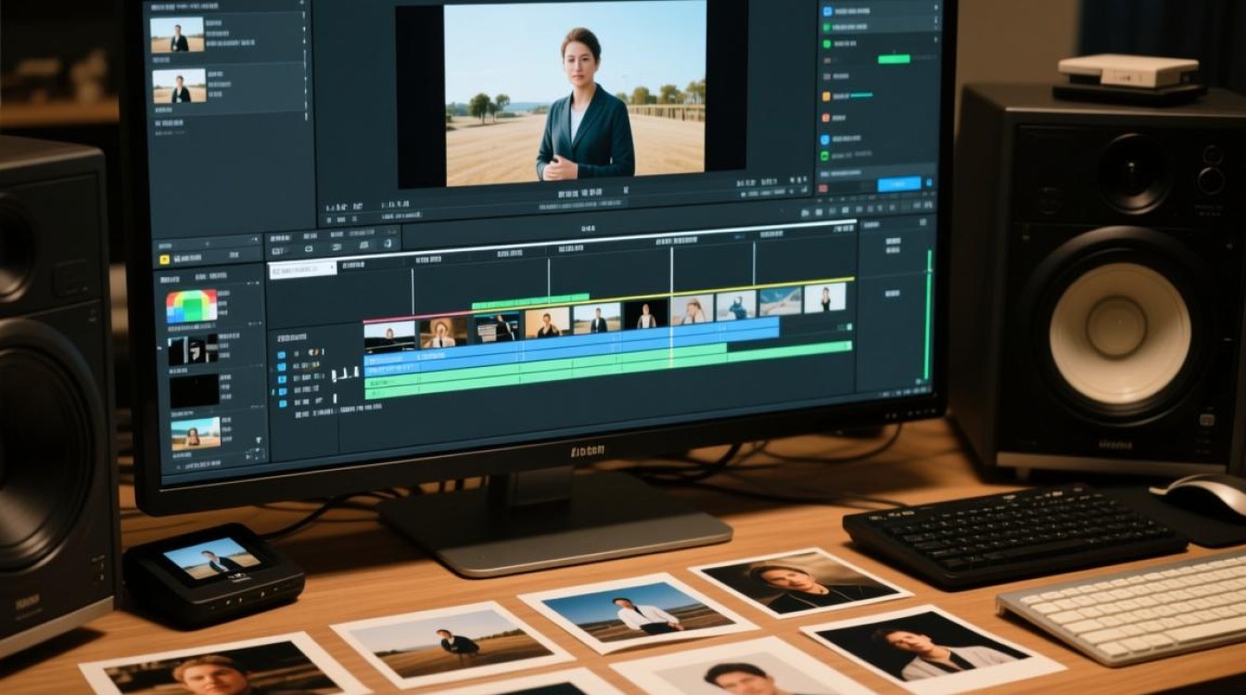The width and height of the screenshot is (1246, 695).
Task: Click the orange icon in right effects panel
Action: pos(826,96)
